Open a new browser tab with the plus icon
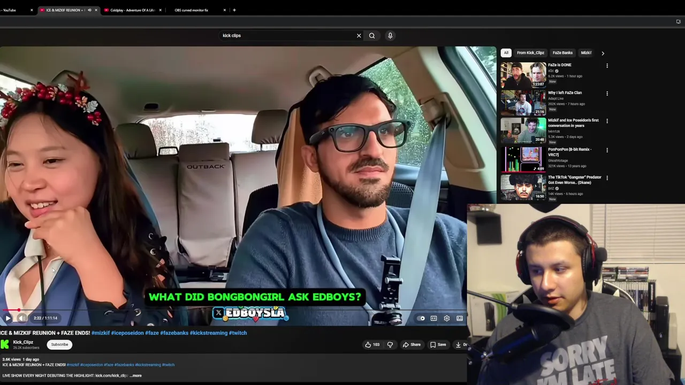 click(x=234, y=10)
